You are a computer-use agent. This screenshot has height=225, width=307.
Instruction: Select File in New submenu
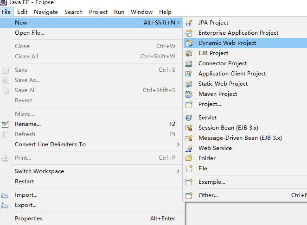click(245, 169)
